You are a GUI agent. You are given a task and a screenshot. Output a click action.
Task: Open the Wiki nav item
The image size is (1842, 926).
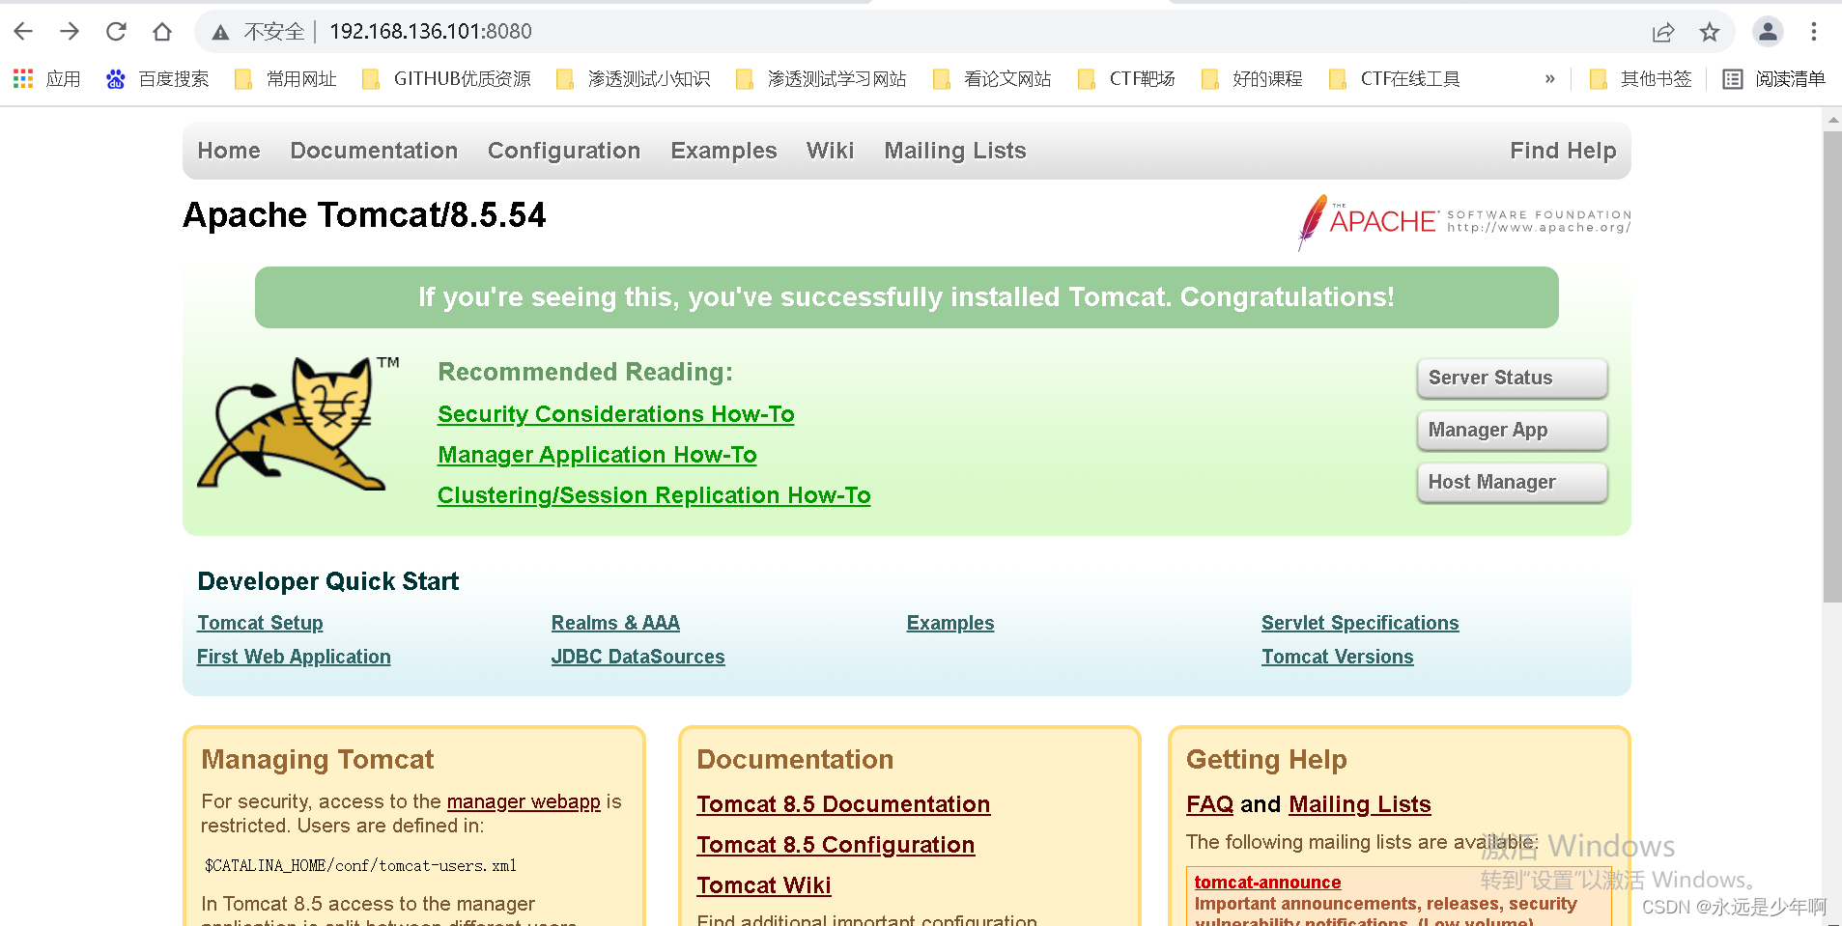pyautogui.click(x=830, y=151)
